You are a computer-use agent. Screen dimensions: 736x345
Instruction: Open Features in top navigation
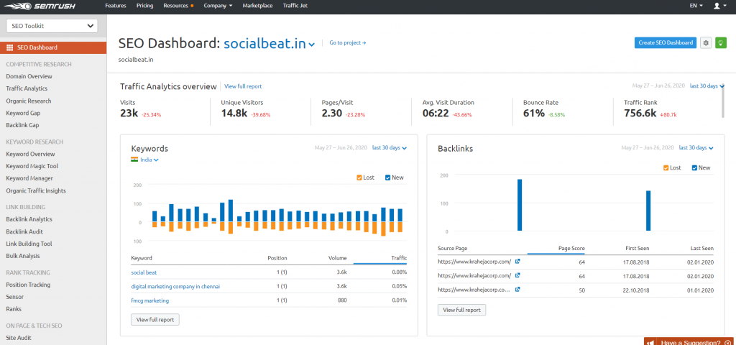(x=116, y=6)
